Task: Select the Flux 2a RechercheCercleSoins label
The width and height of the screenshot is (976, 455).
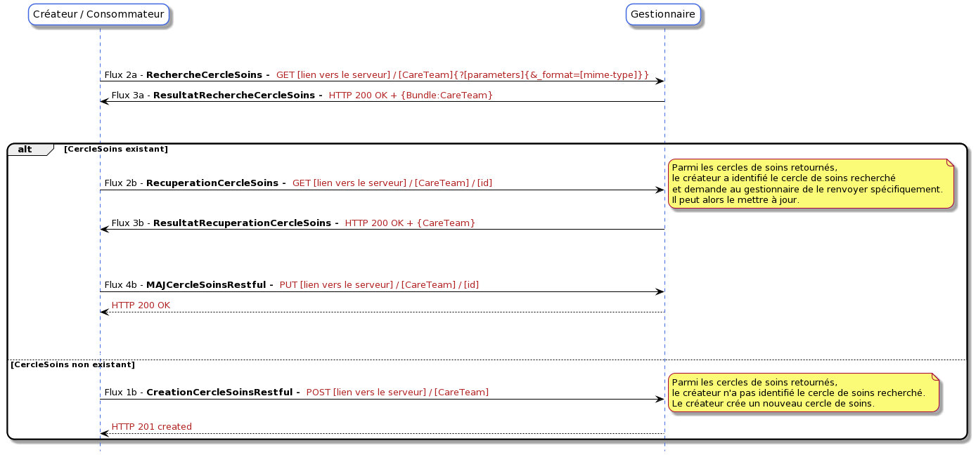Action: [187, 74]
